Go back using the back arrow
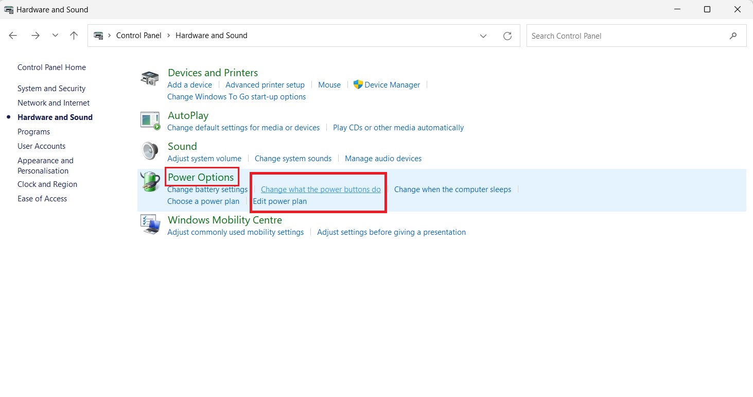Image resolution: width=753 pixels, height=397 pixels. click(12, 35)
